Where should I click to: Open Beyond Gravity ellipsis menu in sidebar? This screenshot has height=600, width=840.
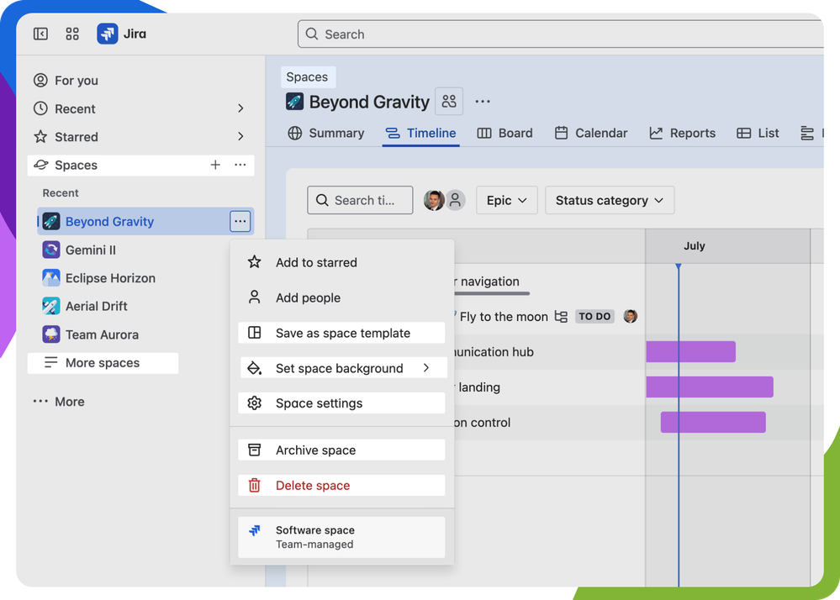click(x=240, y=221)
